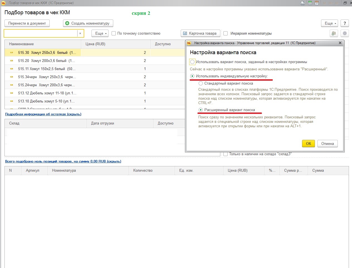Select option to use program settings search variant
Screen dimensions: 352x268
tap(192, 62)
